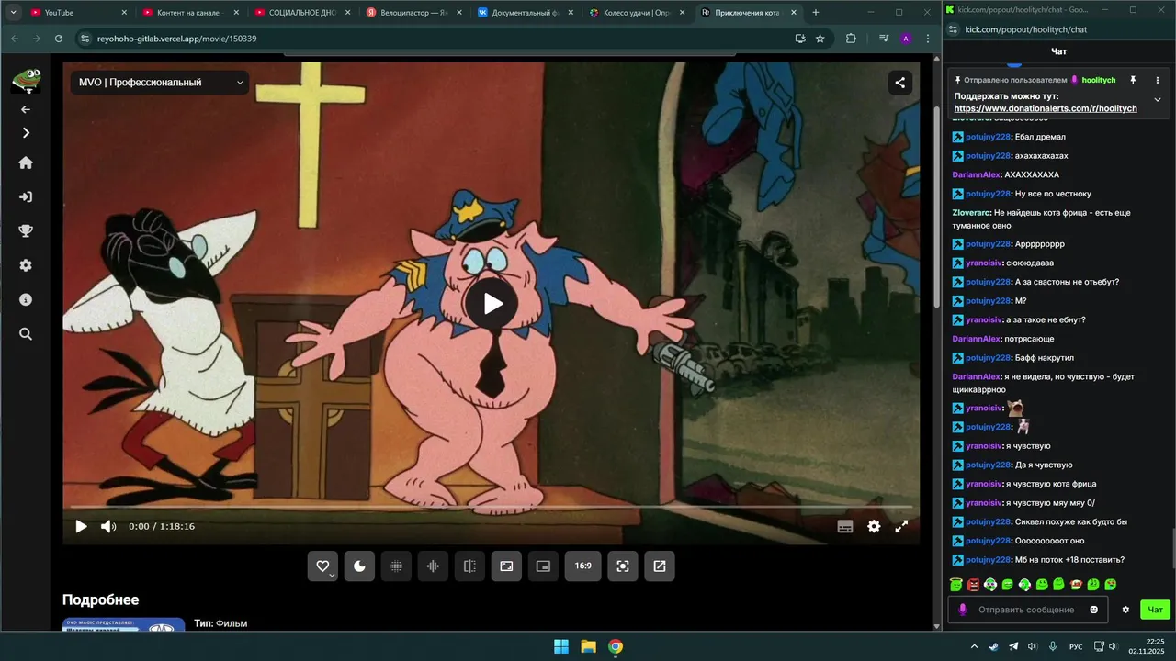Image resolution: width=1176 pixels, height=661 pixels.
Task: Open the sidebar settings gear
Action: [x=26, y=265]
